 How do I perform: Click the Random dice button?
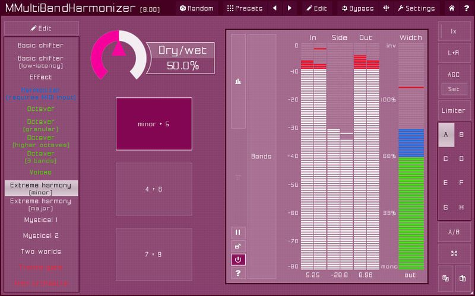[x=197, y=8]
